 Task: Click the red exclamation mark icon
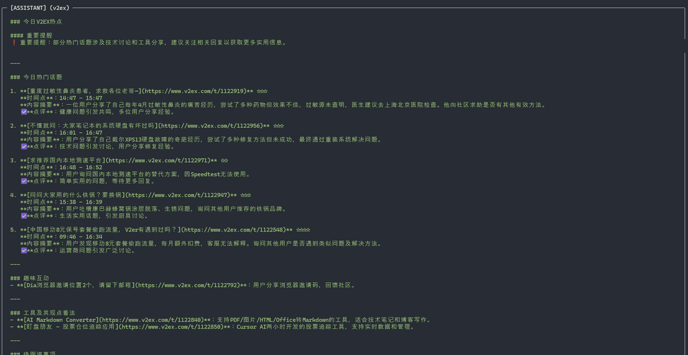(13, 42)
